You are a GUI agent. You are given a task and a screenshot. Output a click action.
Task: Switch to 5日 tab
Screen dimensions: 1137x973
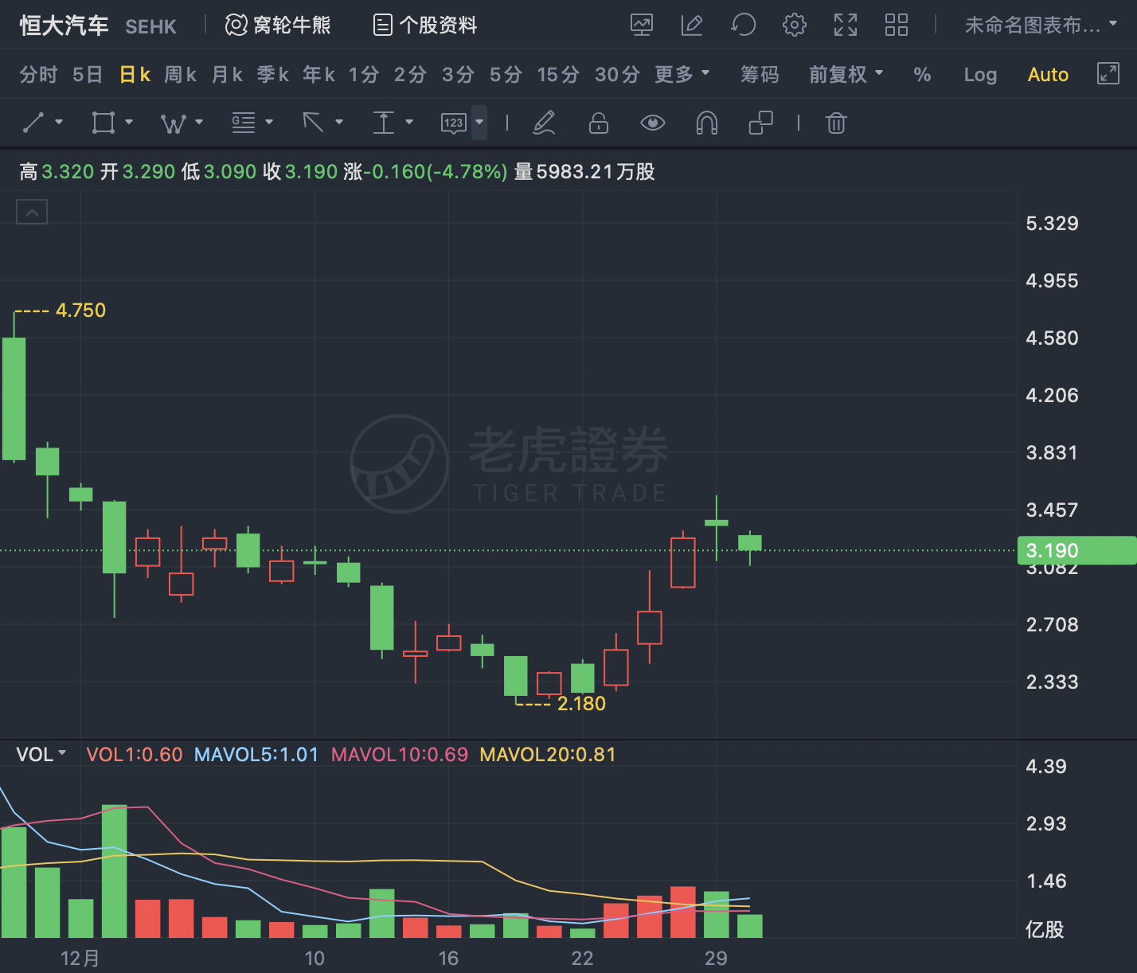(88, 75)
